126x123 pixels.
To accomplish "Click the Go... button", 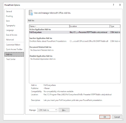I will point(64,110).
